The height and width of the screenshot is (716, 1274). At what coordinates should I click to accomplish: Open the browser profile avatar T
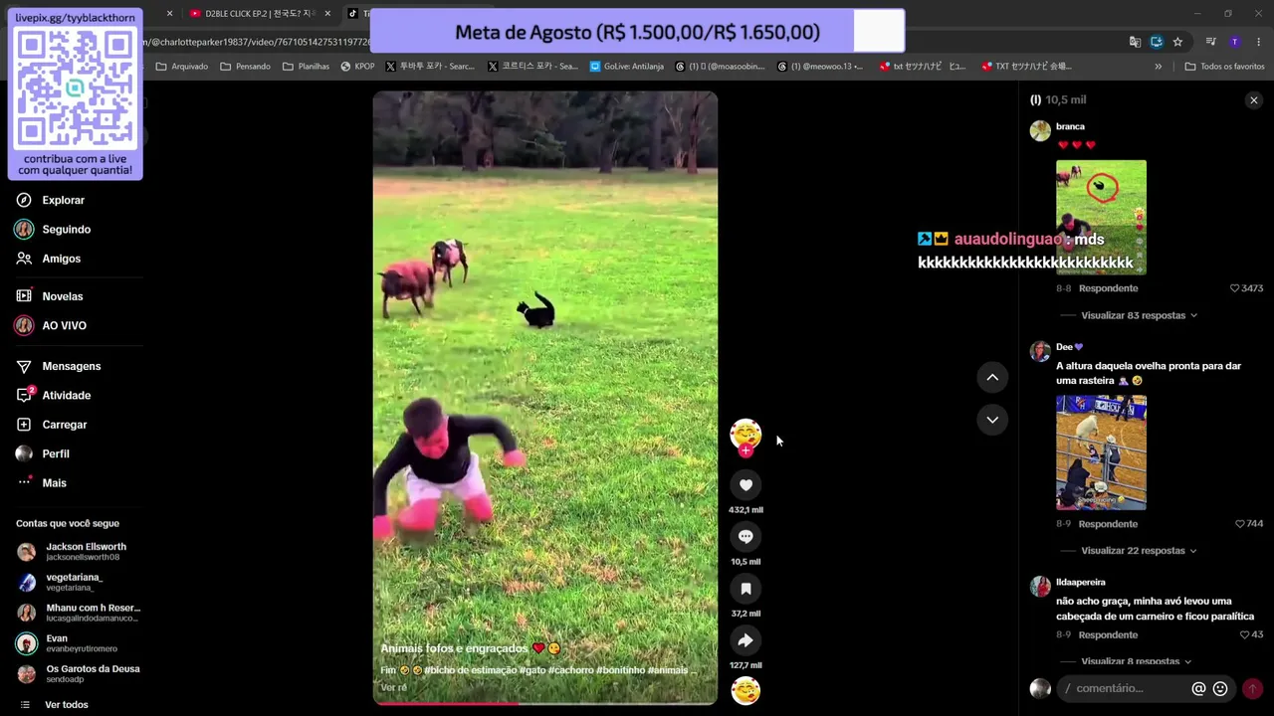pyautogui.click(x=1234, y=42)
